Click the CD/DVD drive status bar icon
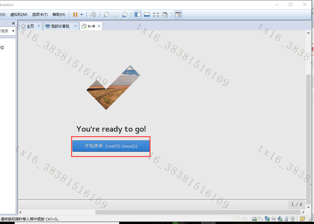 click(261, 219)
